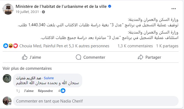Click the blue like reaction icon under the post
The image size is (184, 109).
[x=6, y=46]
